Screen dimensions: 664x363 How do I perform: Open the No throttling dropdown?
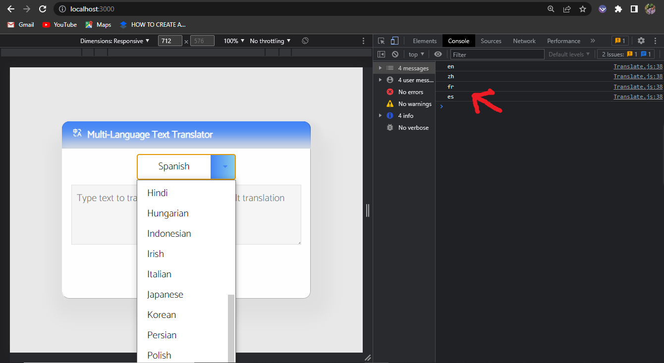pyautogui.click(x=270, y=41)
